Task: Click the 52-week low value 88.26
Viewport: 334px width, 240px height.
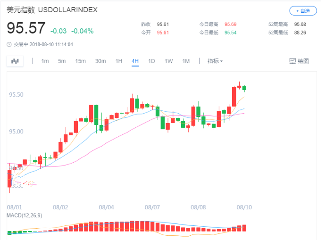Action: click(300, 33)
